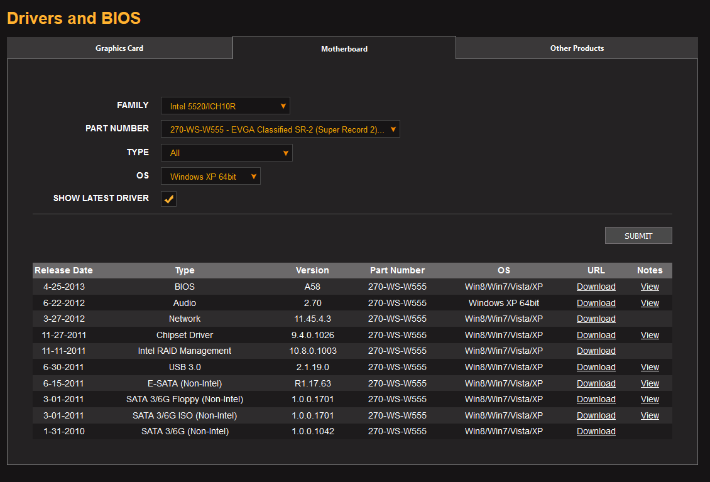Viewport: 710px width, 482px height.
Task: Open the OS dropdown showing Windows XP 64bit
Action: tap(210, 176)
